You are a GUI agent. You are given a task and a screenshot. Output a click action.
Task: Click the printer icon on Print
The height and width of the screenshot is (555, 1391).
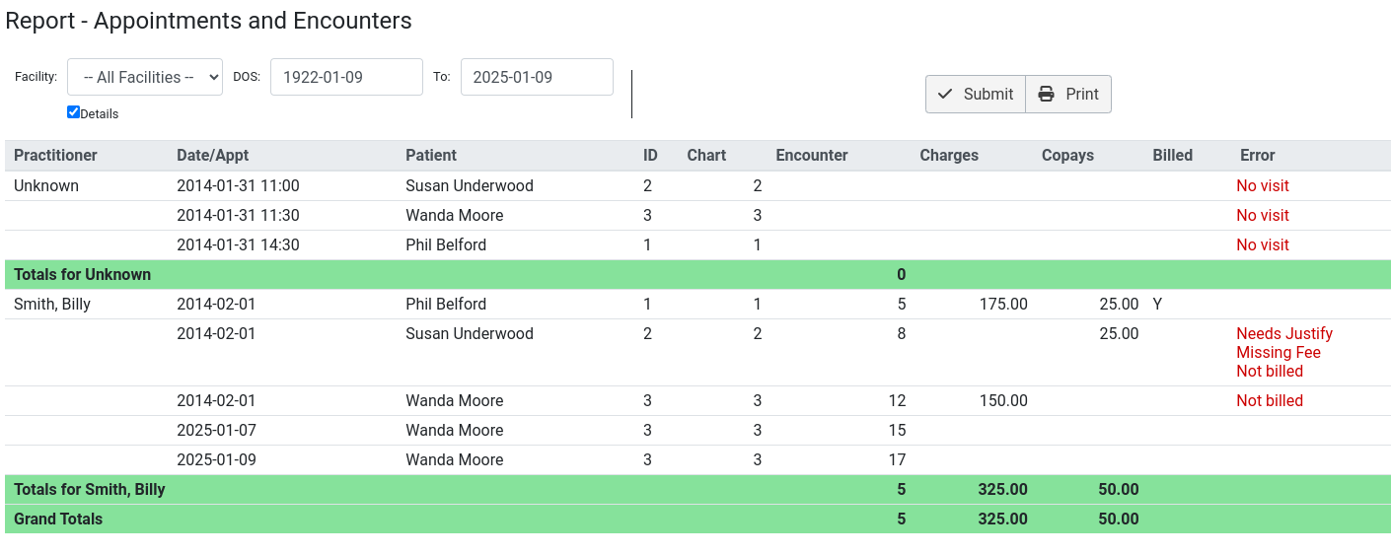click(x=1047, y=94)
